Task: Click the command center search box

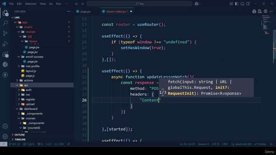Action: pyautogui.click(x=139, y=4)
